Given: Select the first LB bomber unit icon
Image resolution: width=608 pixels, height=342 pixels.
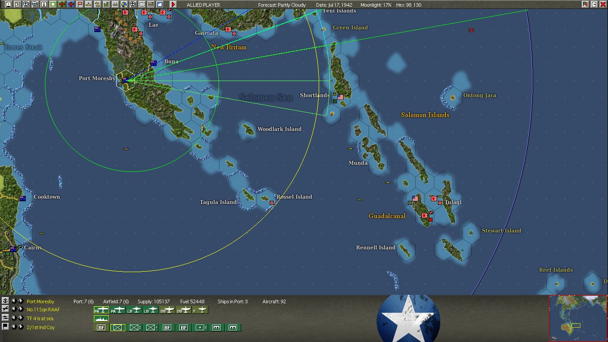Looking at the screenshot, I should click(x=134, y=310).
